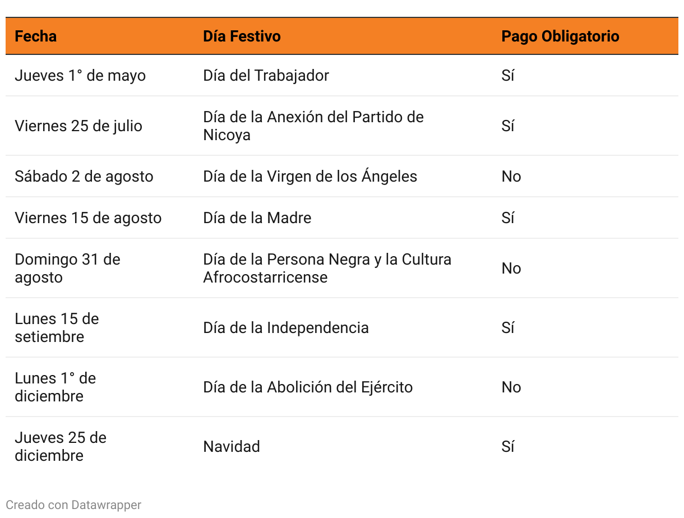Click Día de la Anexión del Partido de Nicoya
The width and height of the screenshot is (684, 518).
[x=313, y=126]
